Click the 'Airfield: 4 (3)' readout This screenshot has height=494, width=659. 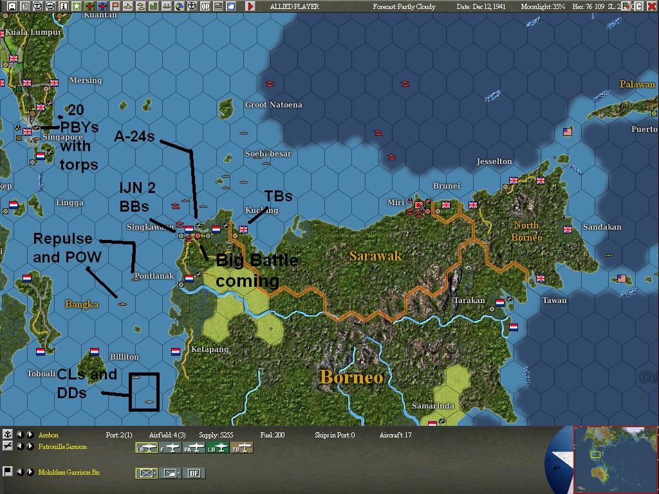coord(167,435)
